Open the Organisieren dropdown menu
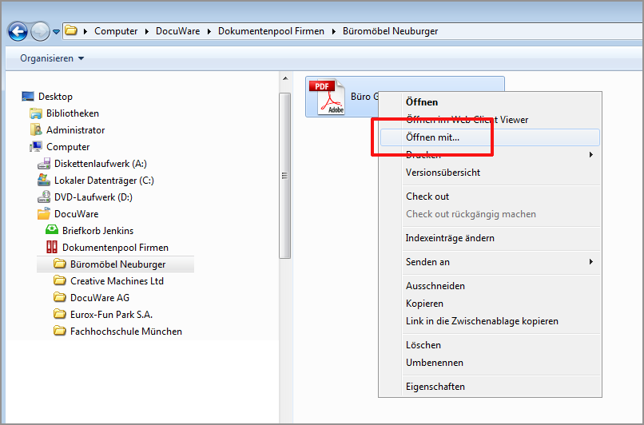Image resolution: width=644 pixels, height=425 pixels. click(x=52, y=58)
